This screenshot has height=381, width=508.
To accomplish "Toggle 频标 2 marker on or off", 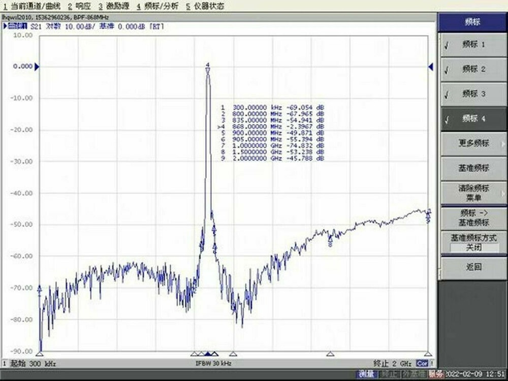I will (472, 69).
